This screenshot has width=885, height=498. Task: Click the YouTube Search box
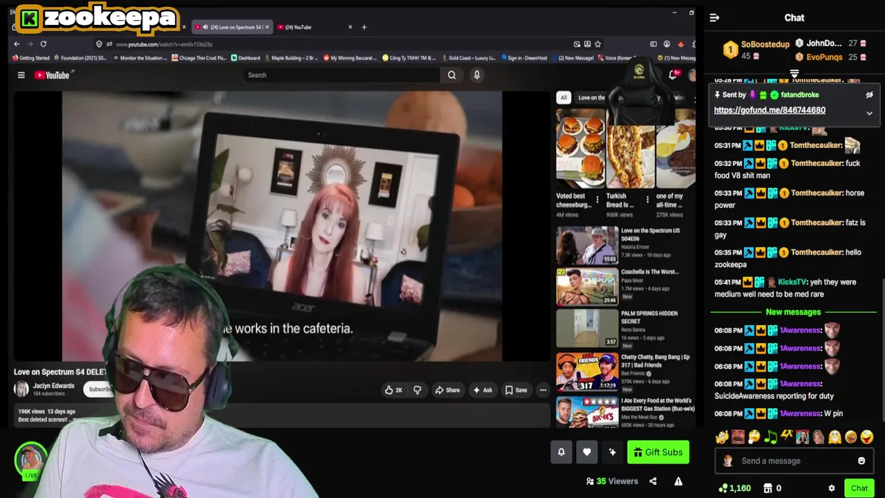pyautogui.click(x=342, y=75)
